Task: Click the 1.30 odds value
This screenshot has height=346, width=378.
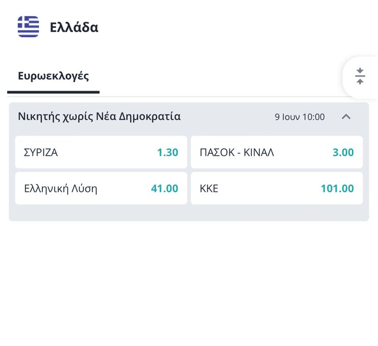Action: tap(168, 152)
